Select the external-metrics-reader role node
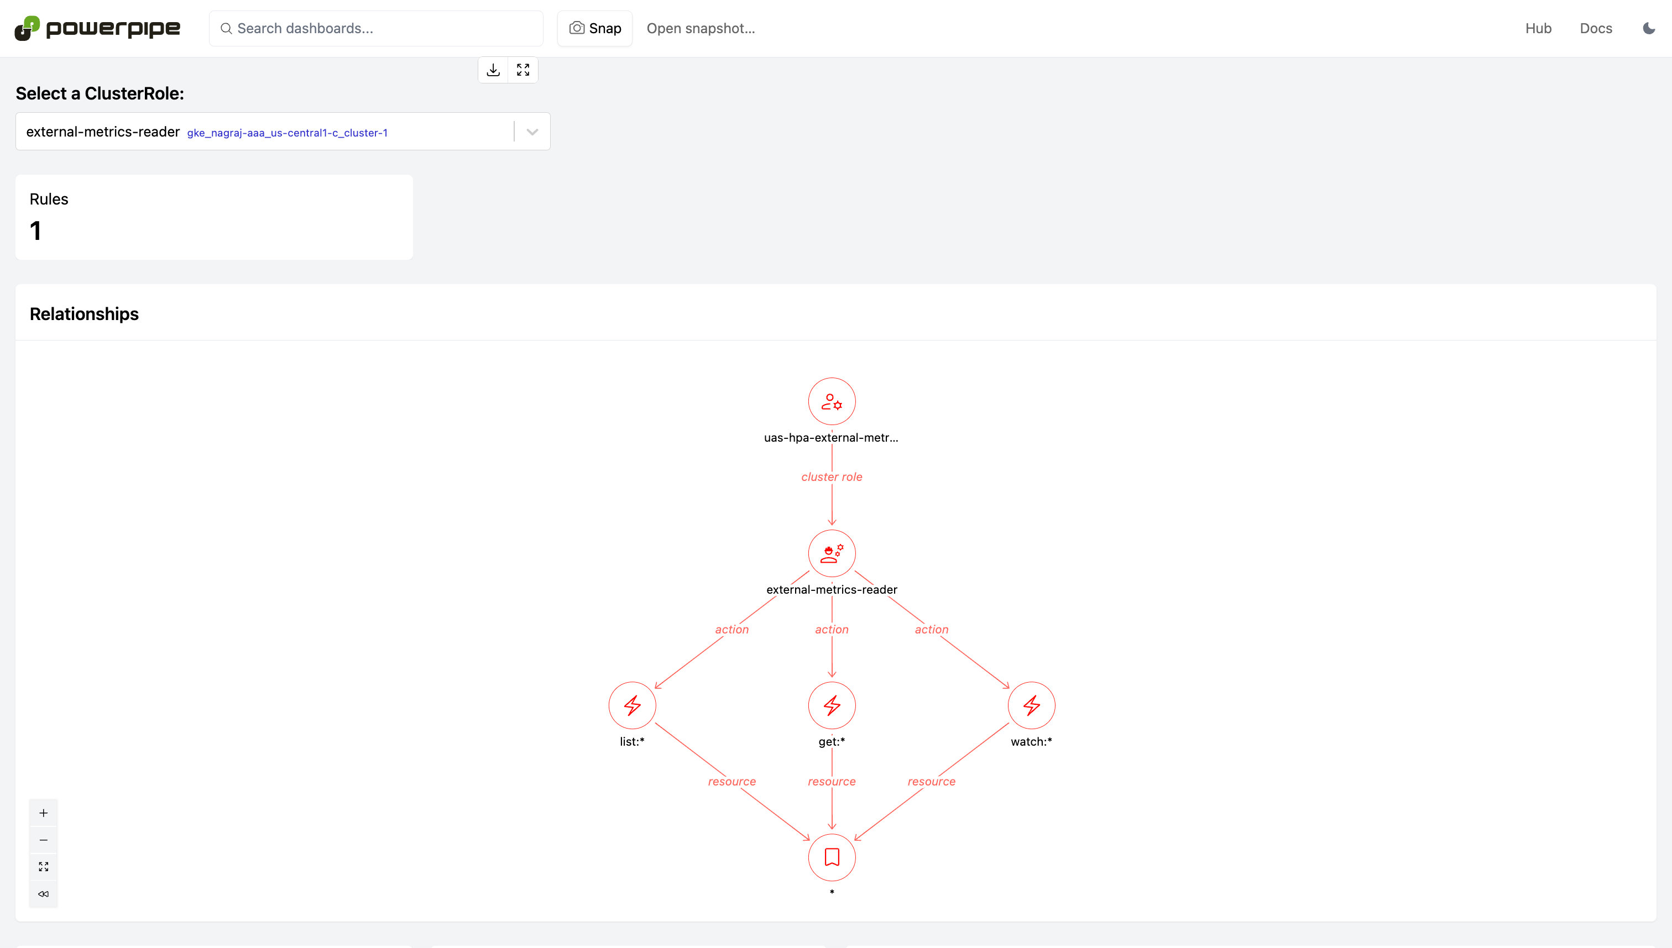Screen dimensions: 1672x948 pos(832,553)
